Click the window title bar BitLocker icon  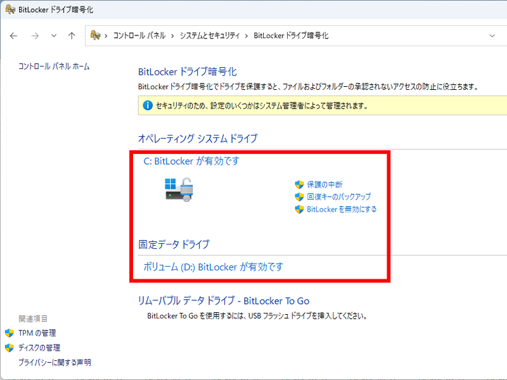pos(10,9)
